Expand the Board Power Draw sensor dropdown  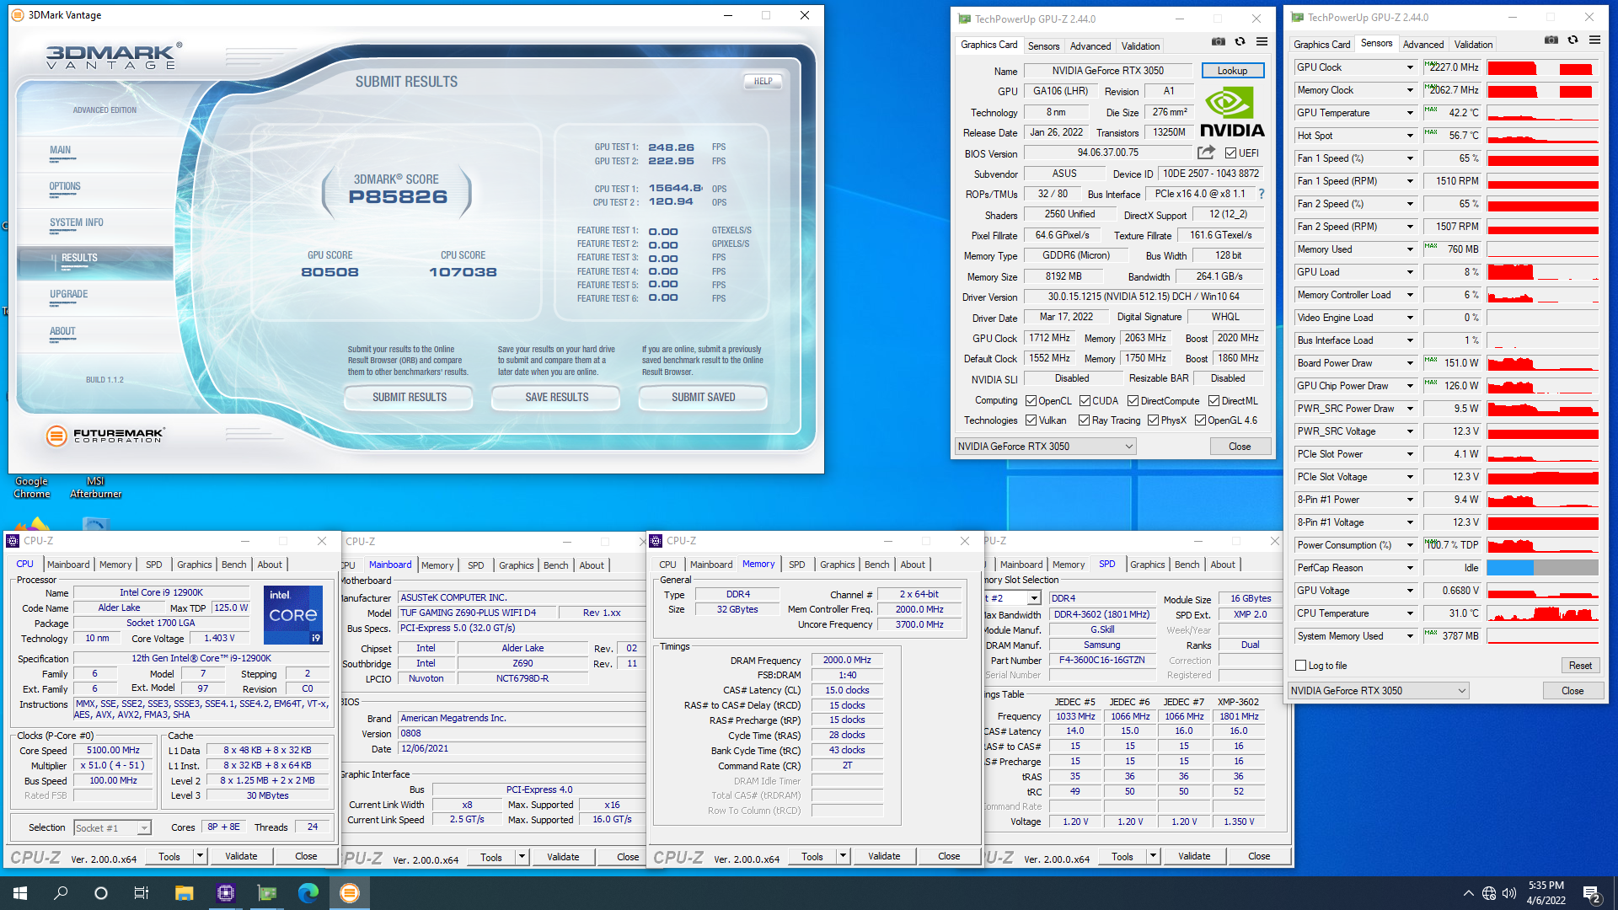click(x=1409, y=363)
